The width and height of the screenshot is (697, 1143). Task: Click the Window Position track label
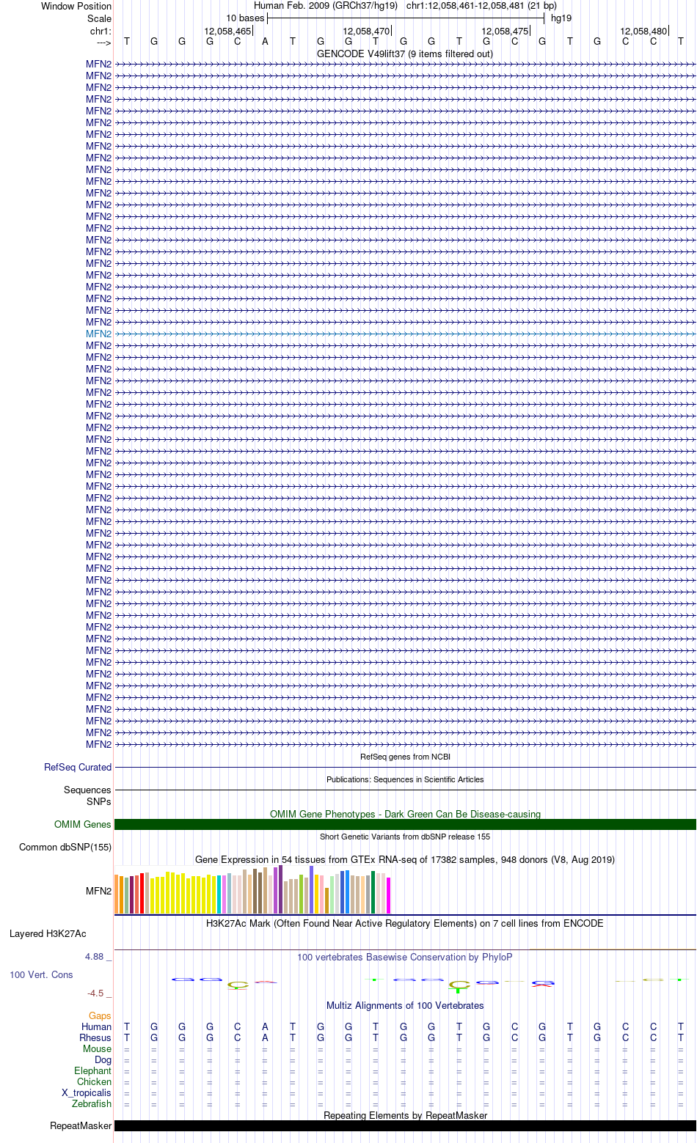[76, 6]
